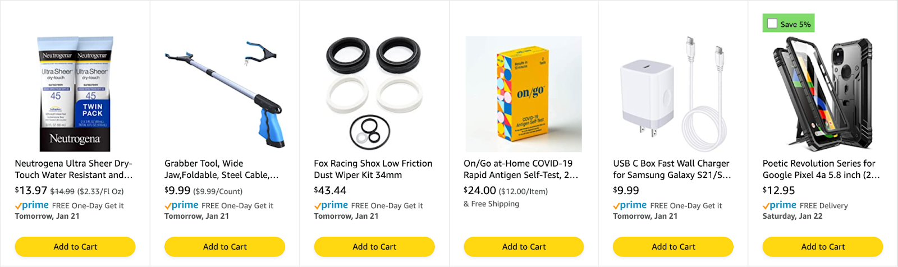The width and height of the screenshot is (898, 267).
Task: Open Fox Racing Shox Low Friction link
Action: click(373, 169)
